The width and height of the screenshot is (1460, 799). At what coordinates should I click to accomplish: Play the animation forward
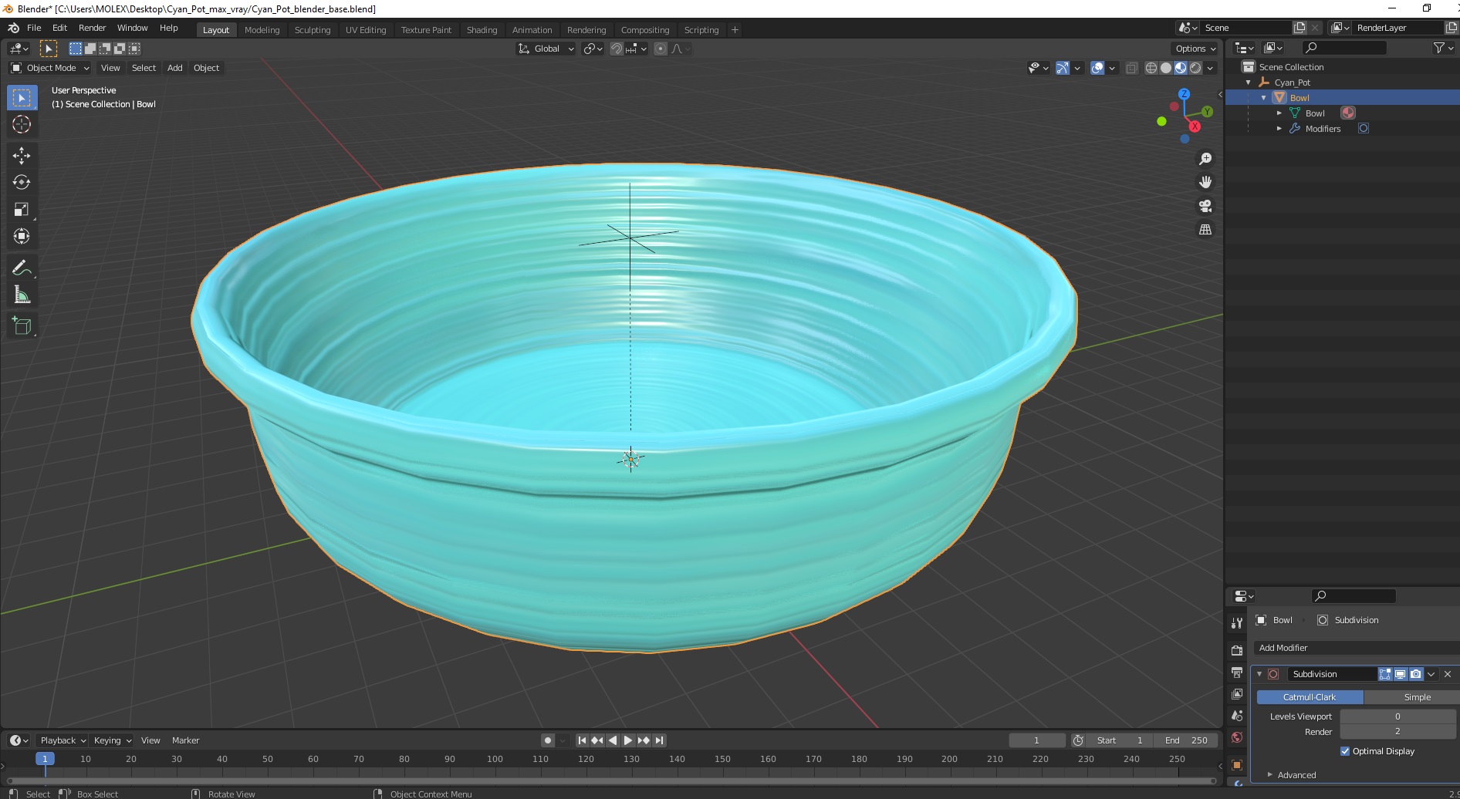click(x=628, y=740)
